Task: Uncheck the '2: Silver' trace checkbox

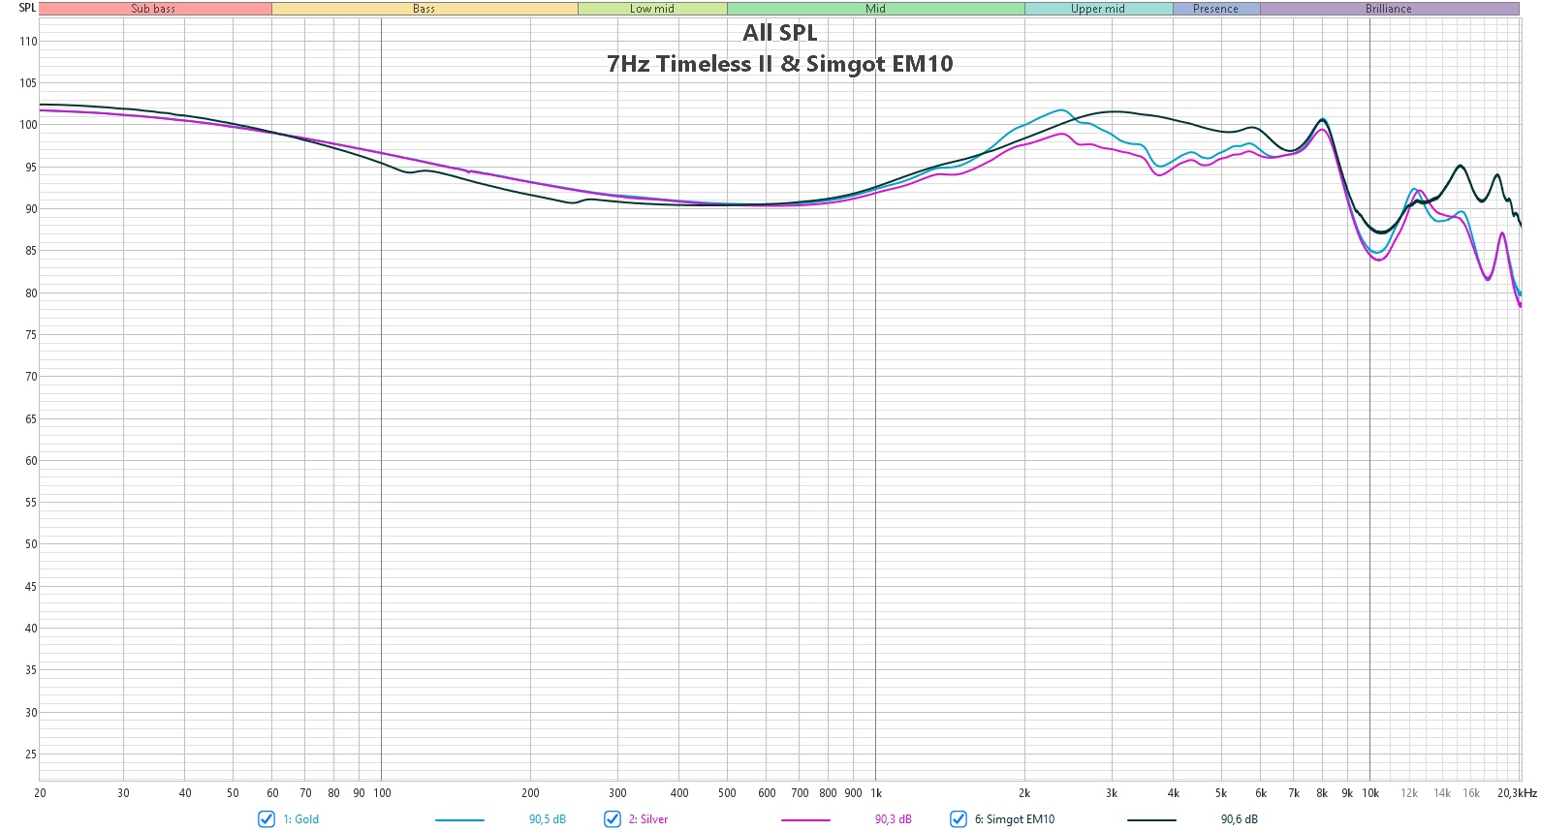Action: [613, 819]
